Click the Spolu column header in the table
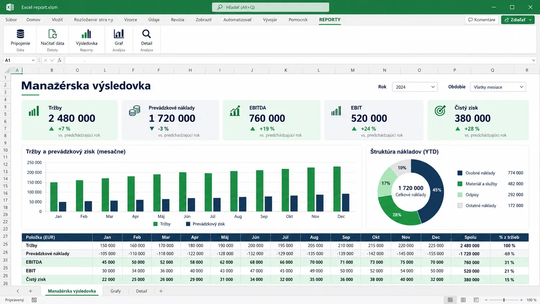 tap(470, 237)
